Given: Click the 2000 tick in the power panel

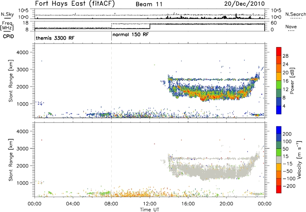Looking at the screenshot, I should pyautogui.click(x=23, y=86).
